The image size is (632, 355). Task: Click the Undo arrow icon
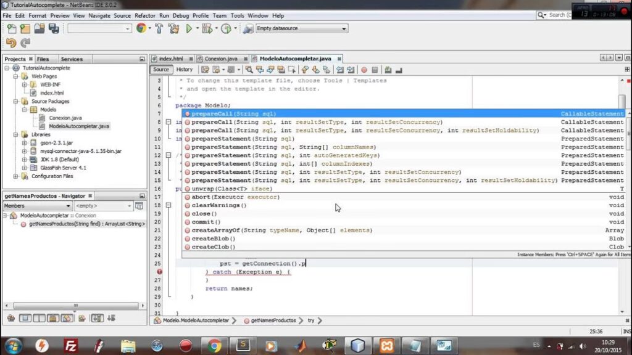click(11, 43)
